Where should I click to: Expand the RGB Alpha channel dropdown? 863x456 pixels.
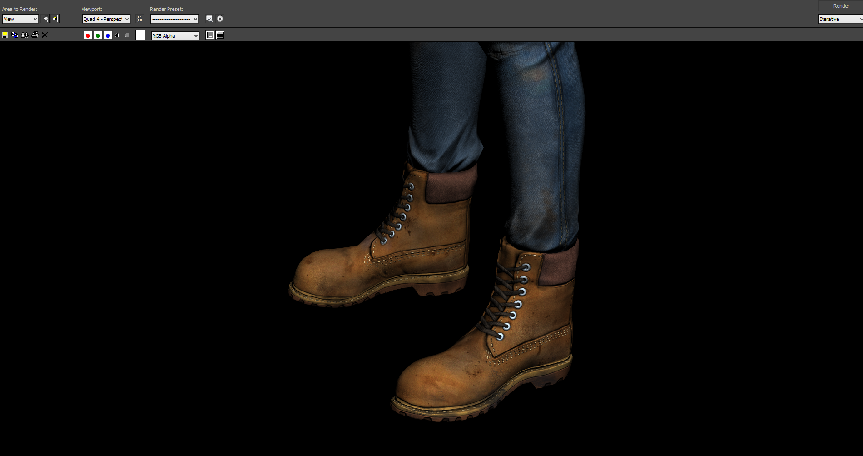175,36
